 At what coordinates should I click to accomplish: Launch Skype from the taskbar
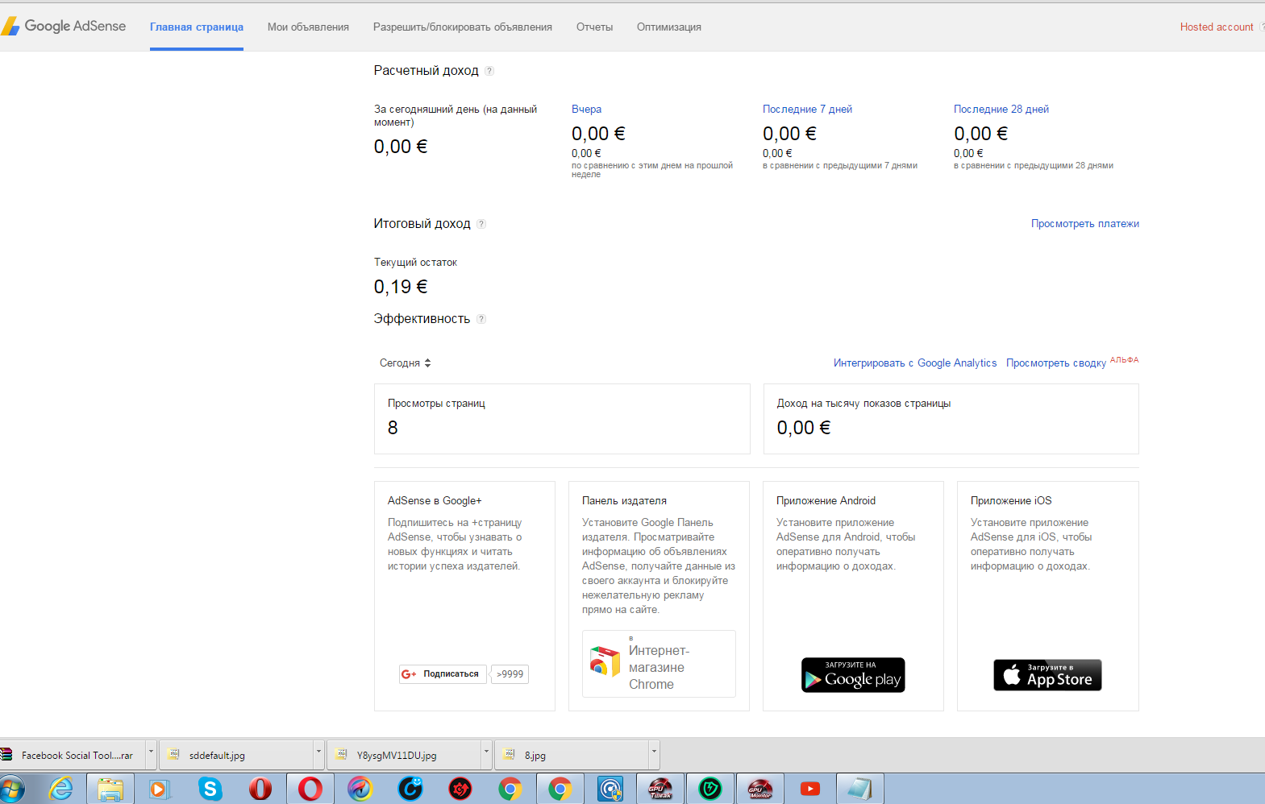210,789
